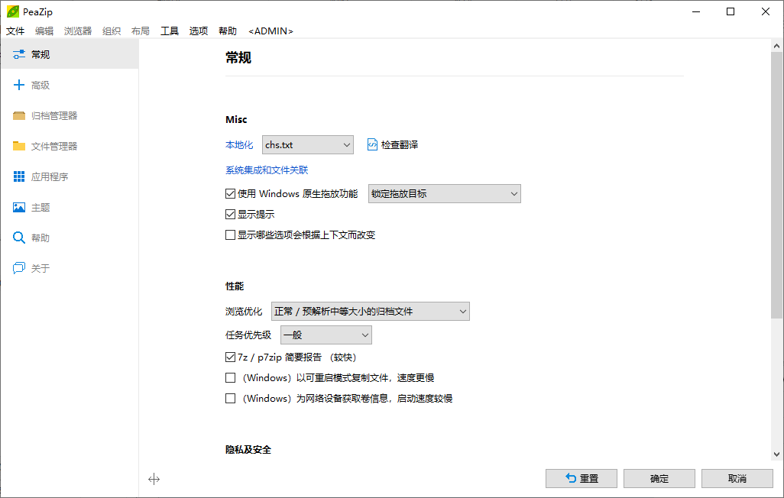
Task: Open the 主题 settings page label
Action: 40,207
